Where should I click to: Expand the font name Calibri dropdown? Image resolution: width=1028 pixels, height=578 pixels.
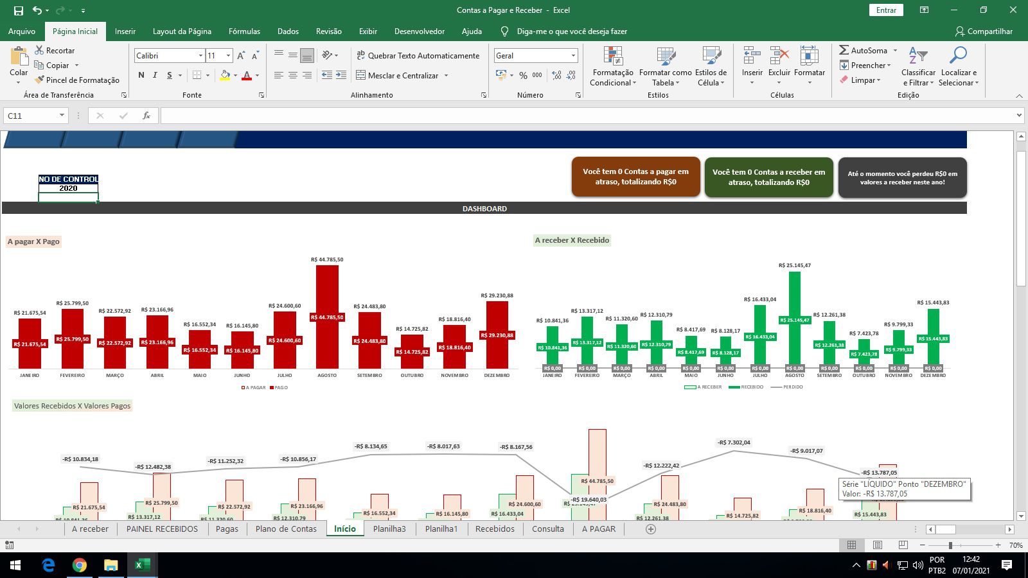coord(200,56)
